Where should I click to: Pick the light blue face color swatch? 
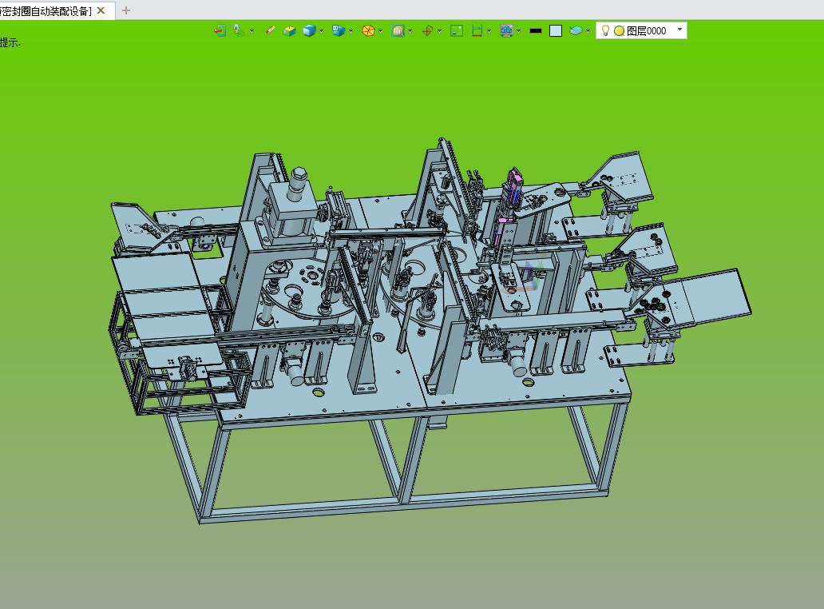pyautogui.click(x=556, y=31)
